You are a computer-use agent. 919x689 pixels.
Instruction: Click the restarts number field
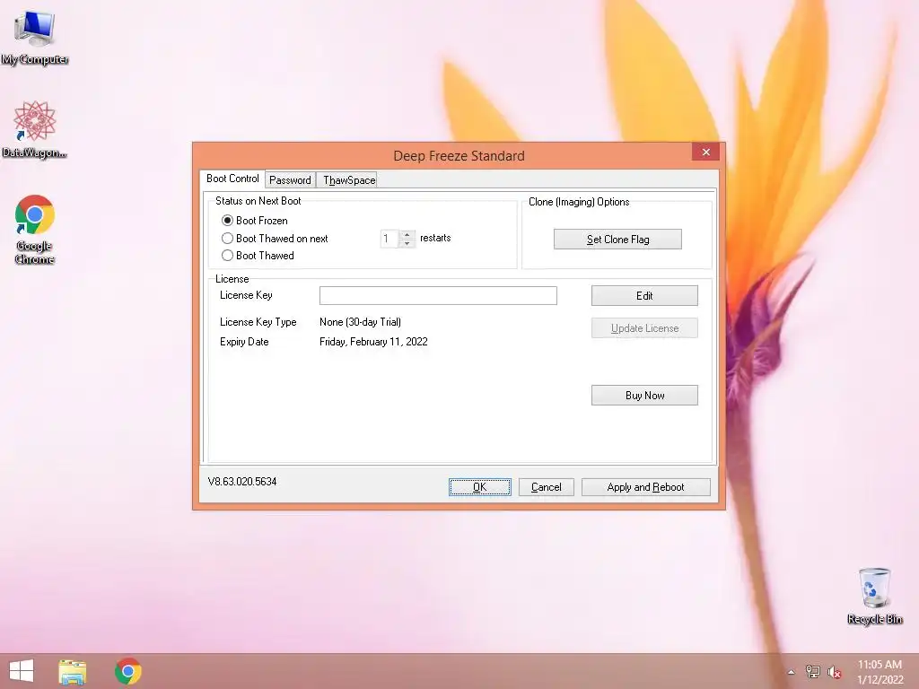point(389,239)
